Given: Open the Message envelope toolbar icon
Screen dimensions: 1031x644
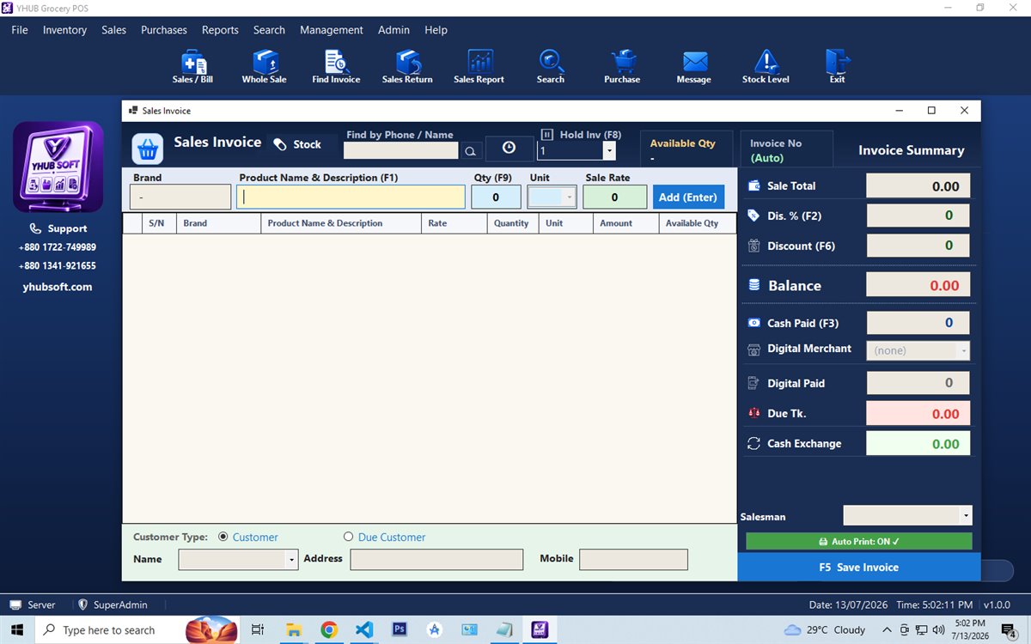Looking at the screenshot, I should [x=694, y=67].
